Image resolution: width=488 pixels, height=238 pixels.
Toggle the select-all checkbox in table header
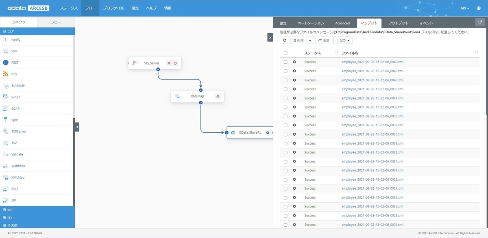(x=285, y=53)
